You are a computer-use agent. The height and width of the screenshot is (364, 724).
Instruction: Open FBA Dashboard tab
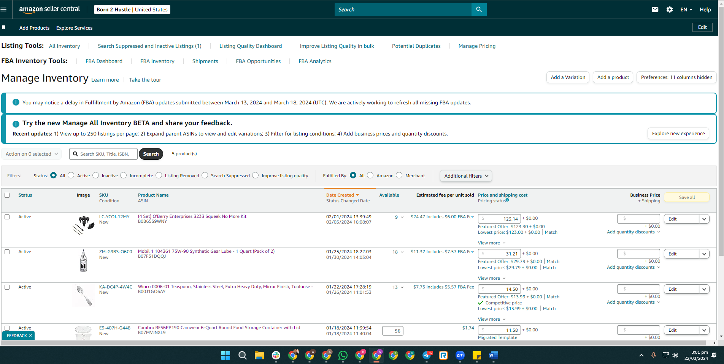click(x=104, y=61)
